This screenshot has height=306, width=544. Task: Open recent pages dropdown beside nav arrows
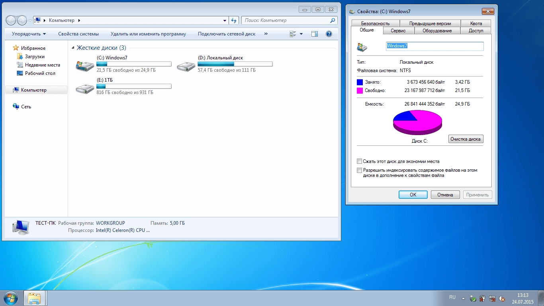pyautogui.click(x=30, y=20)
